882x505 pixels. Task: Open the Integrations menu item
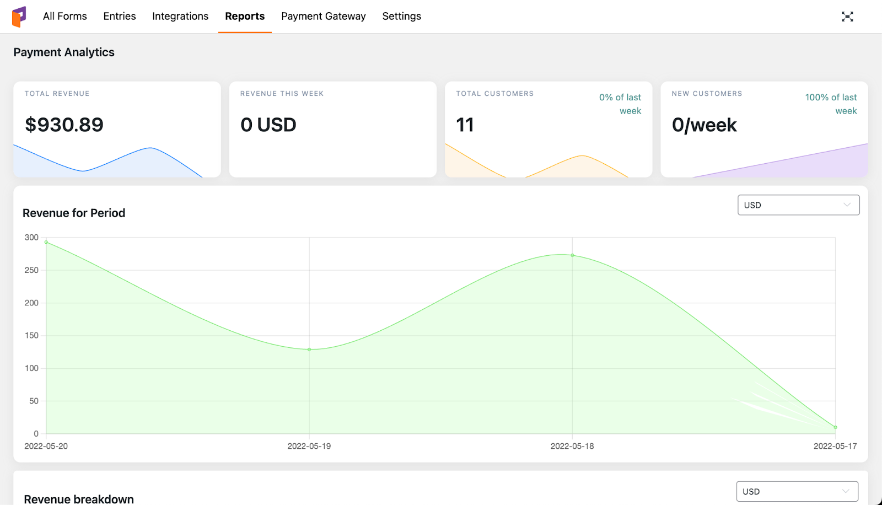click(180, 17)
